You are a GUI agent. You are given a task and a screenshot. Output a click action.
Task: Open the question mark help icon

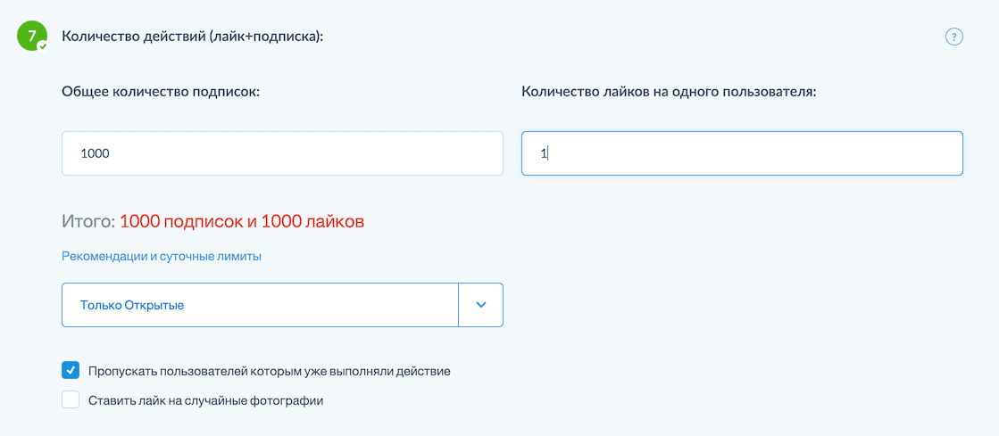click(x=953, y=37)
